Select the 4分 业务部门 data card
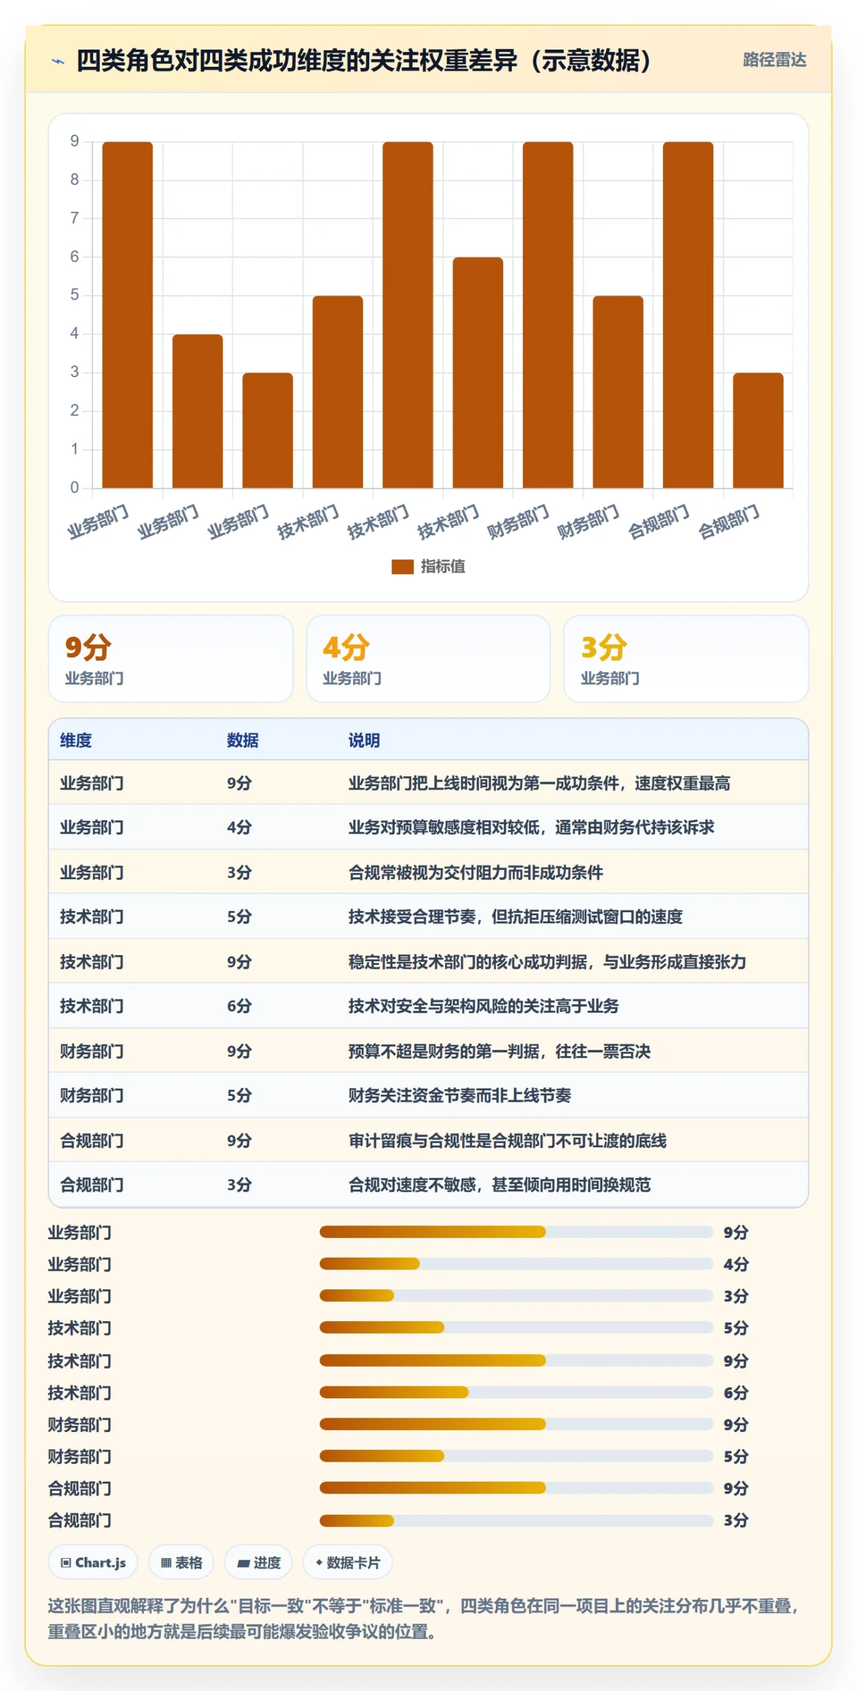Viewport: 857px width, 1691px height. [x=428, y=659]
